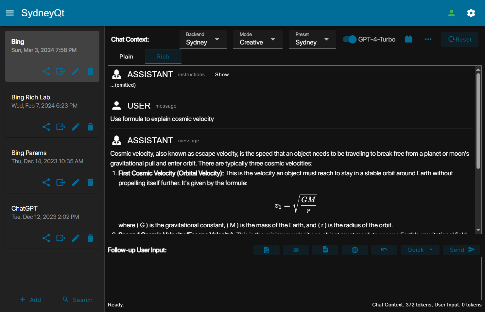Click the image upload icon button
The height and width of the screenshot is (312, 485).
coord(266,250)
